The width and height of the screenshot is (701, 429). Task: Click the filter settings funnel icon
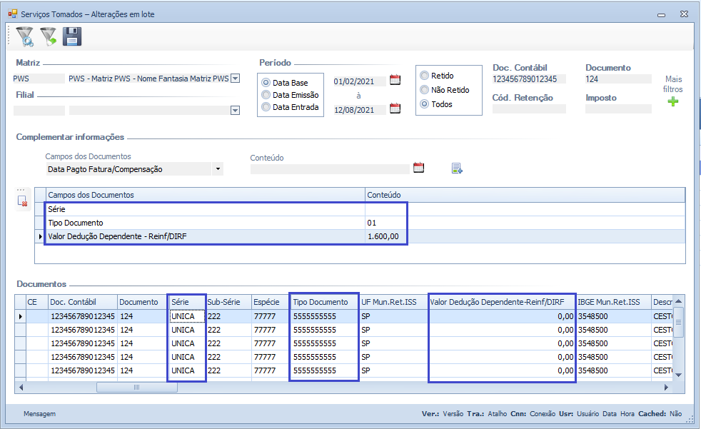tap(24, 36)
